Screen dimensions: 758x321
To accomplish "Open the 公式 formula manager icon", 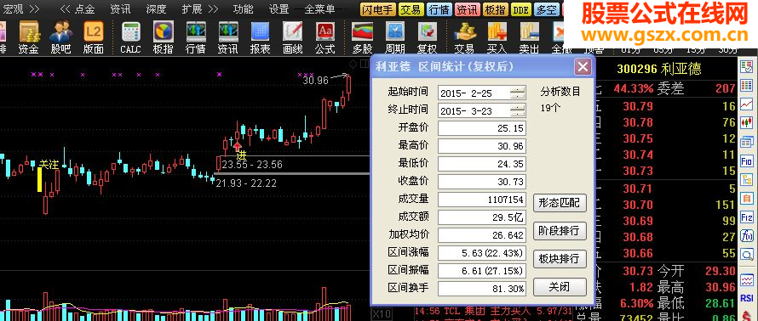I will click(324, 37).
